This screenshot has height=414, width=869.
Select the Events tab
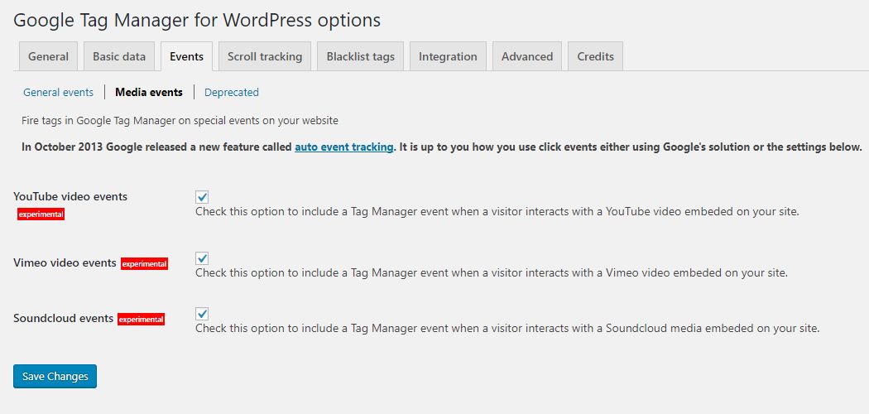tap(186, 56)
